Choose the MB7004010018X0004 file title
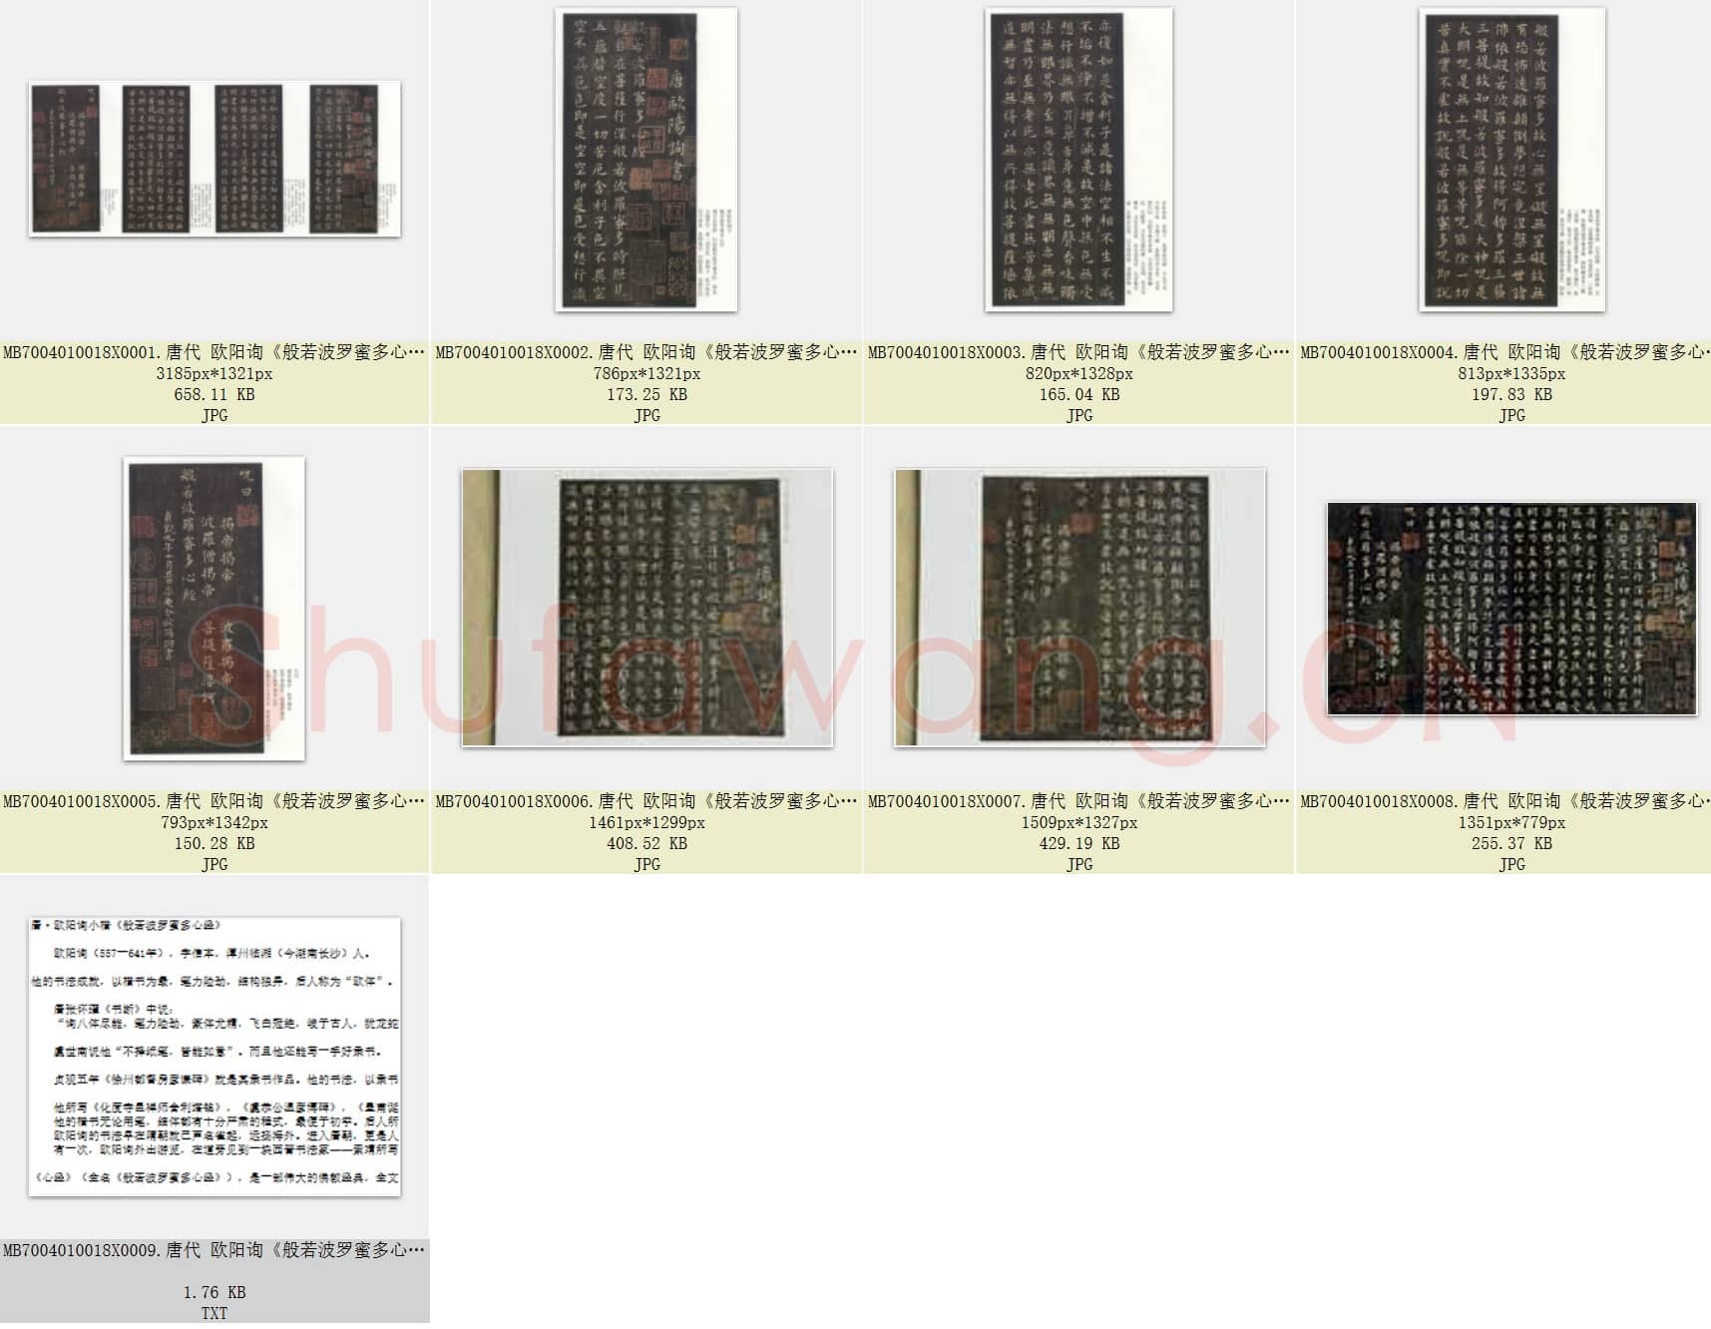The image size is (1711, 1329). [x=1504, y=352]
